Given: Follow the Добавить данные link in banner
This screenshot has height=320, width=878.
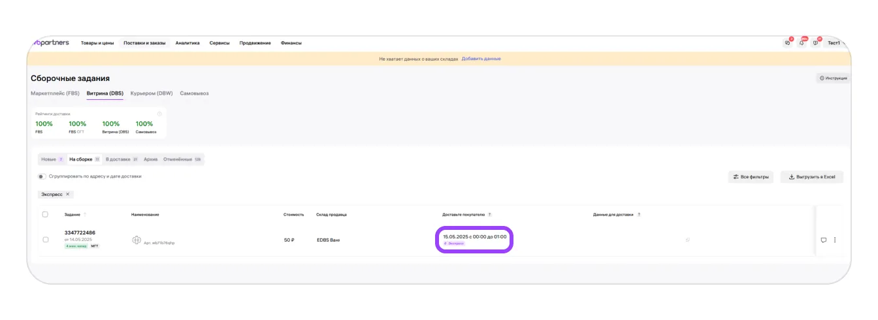Looking at the screenshot, I should point(481,59).
